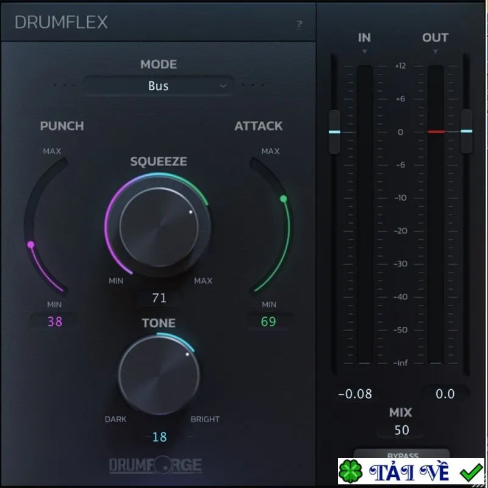Click the 0 dB meter scale marking
The width and height of the screenshot is (488, 488).
click(x=401, y=132)
